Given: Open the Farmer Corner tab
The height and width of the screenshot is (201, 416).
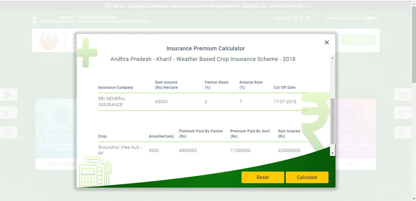Looking at the screenshot, I should click(x=62, y=164).
